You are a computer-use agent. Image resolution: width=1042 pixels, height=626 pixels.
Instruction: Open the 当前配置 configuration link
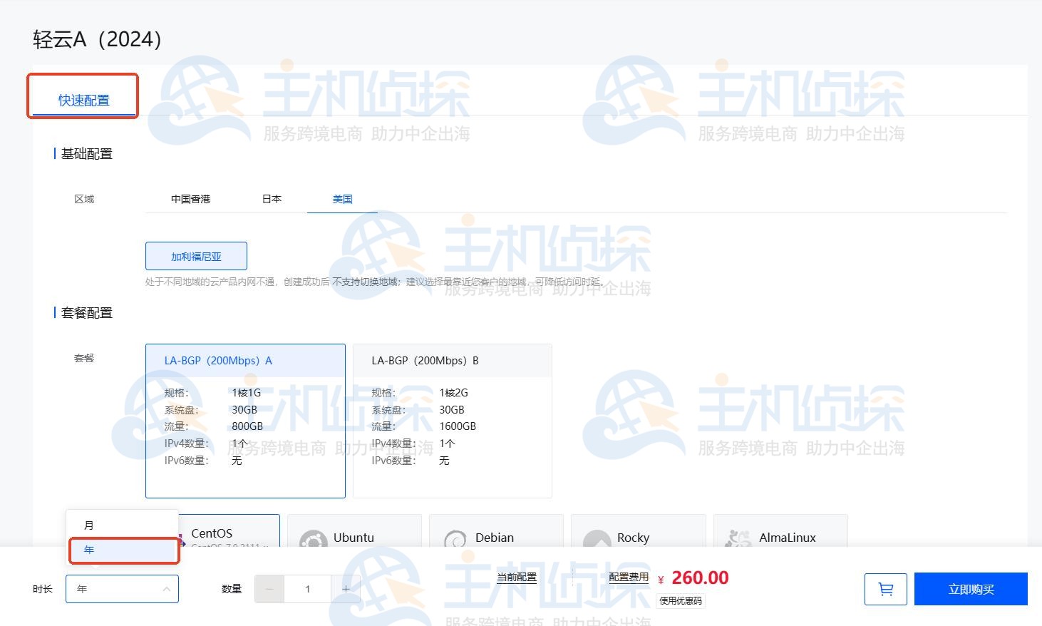pos(517,578)
